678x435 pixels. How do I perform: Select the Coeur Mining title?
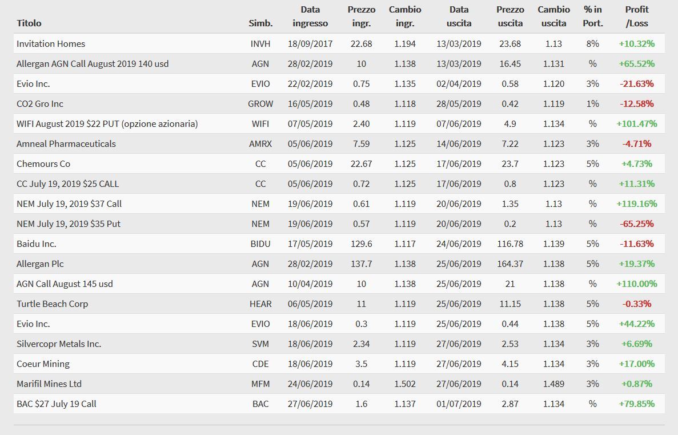coord(43,364)
